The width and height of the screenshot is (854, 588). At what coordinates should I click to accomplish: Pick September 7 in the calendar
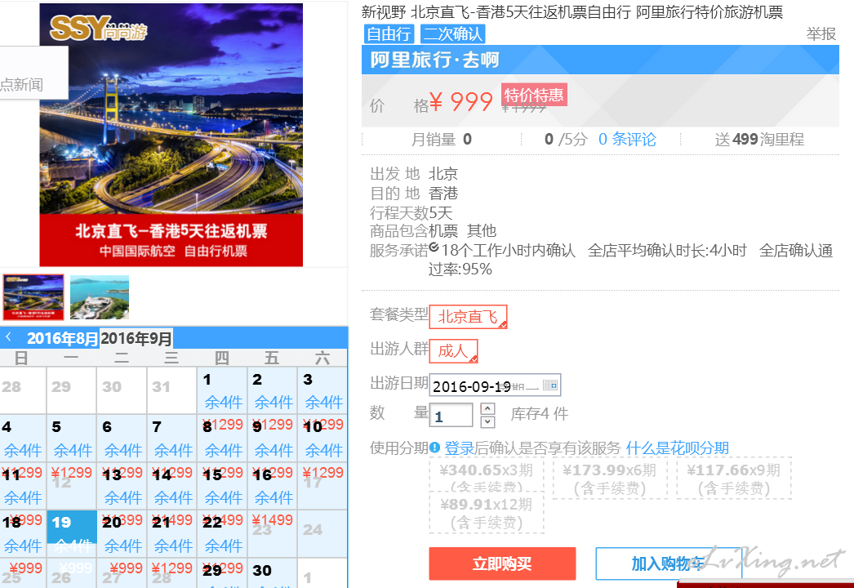(x=171, y=438)
